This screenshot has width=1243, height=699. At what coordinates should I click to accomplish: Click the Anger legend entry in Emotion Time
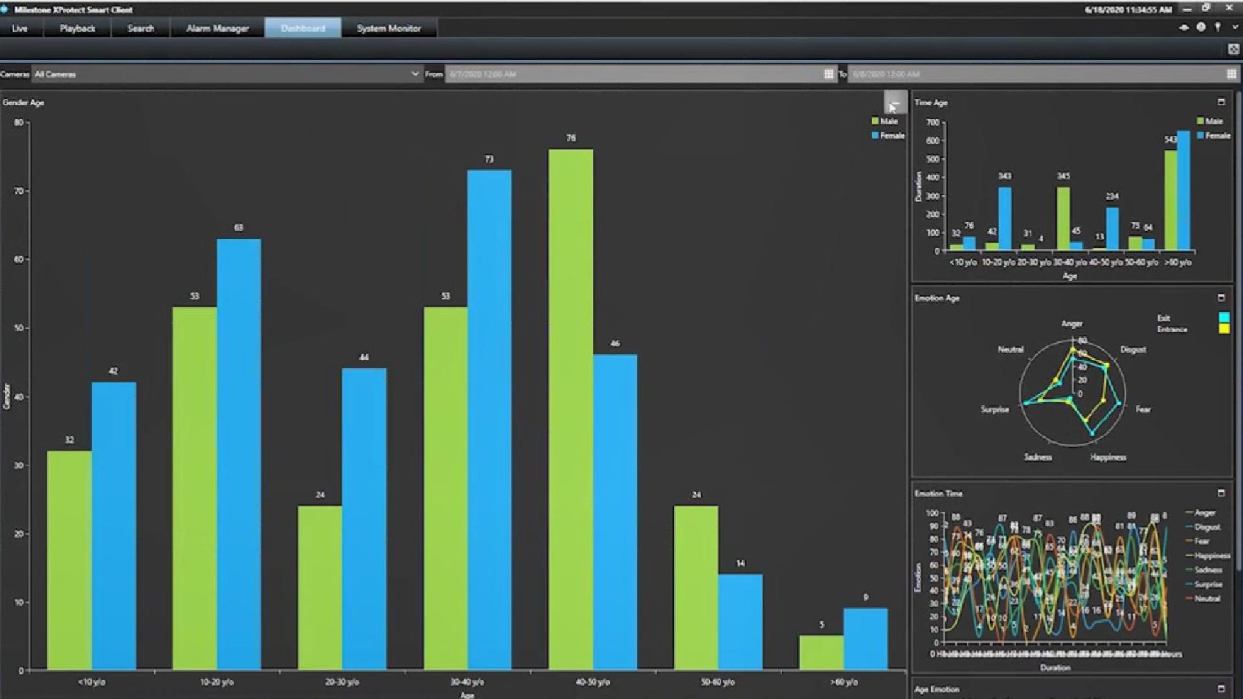(1200, 513)
